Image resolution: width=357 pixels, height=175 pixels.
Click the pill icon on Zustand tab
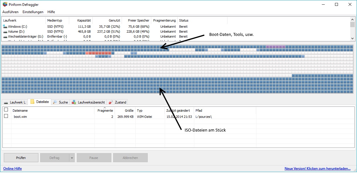(x=111, y=102)
